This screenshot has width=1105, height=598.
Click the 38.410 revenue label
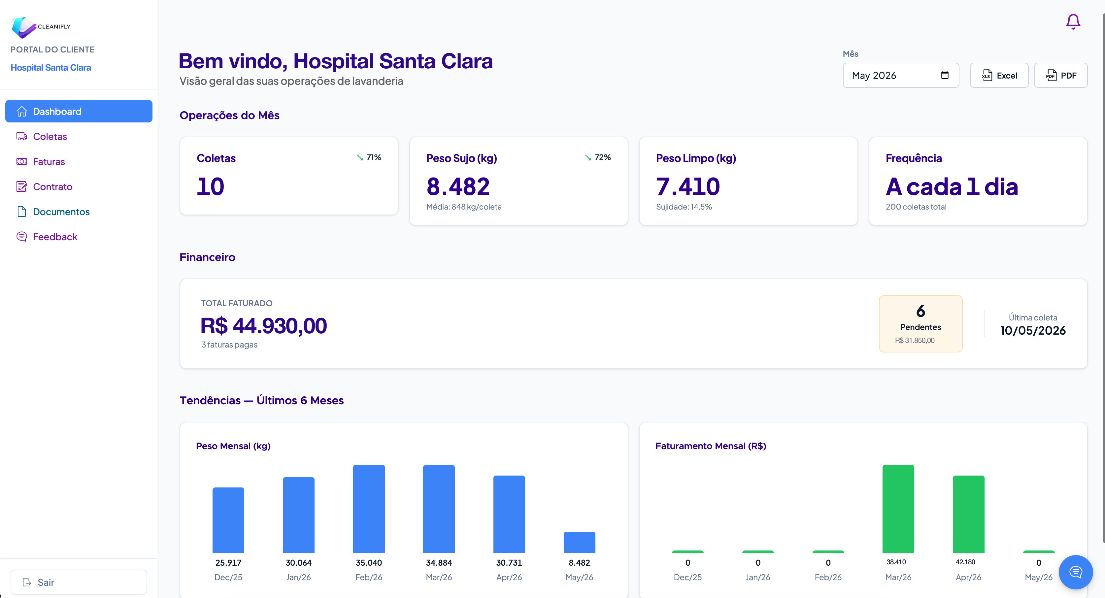[896, 562]
